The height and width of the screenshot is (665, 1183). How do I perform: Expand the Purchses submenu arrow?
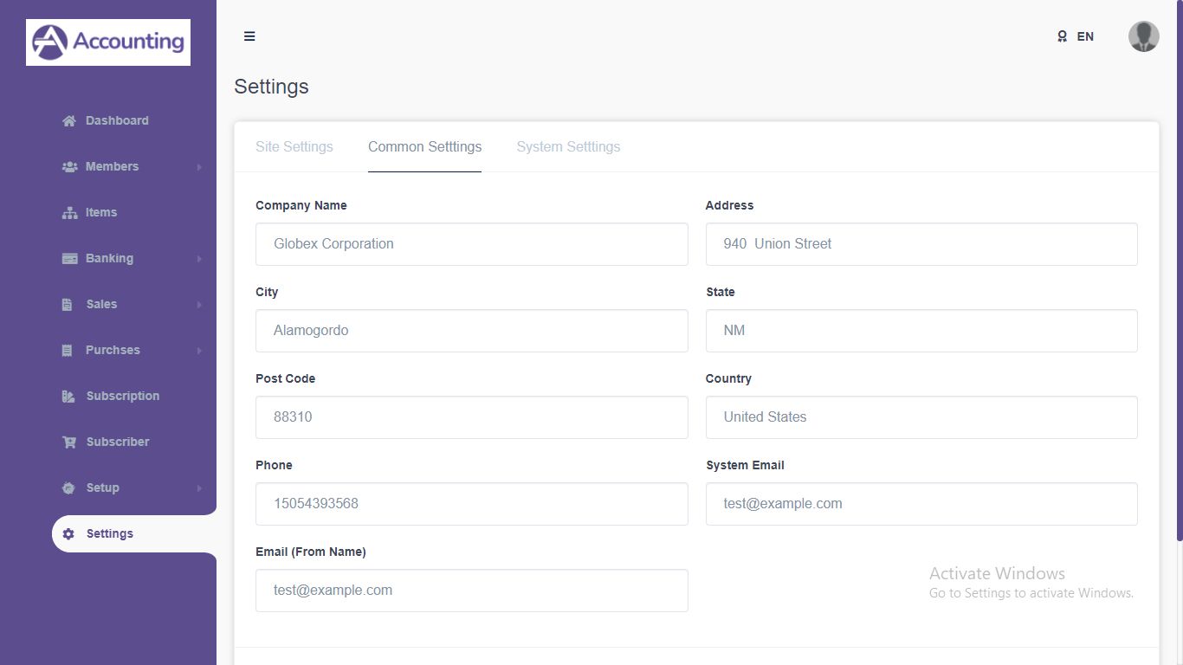coord(199,351)
